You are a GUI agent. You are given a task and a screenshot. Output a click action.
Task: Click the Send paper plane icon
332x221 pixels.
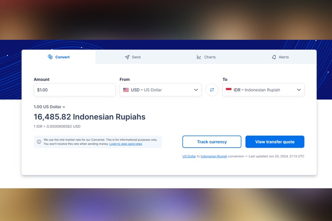pos(127,57)
